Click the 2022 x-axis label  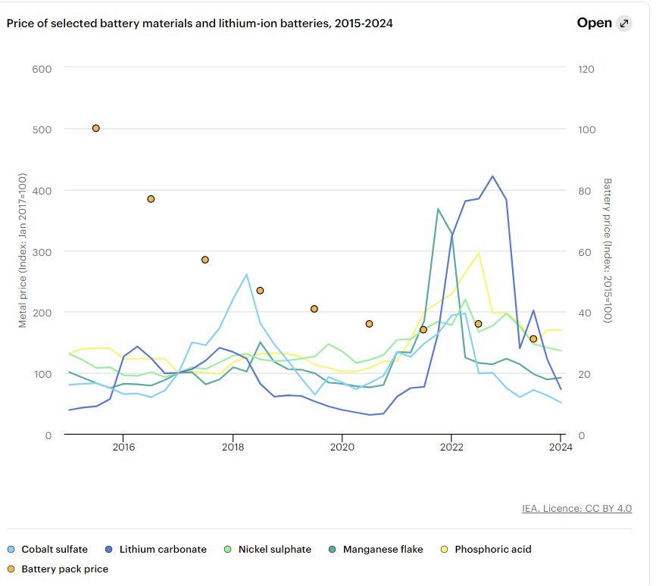451,447
